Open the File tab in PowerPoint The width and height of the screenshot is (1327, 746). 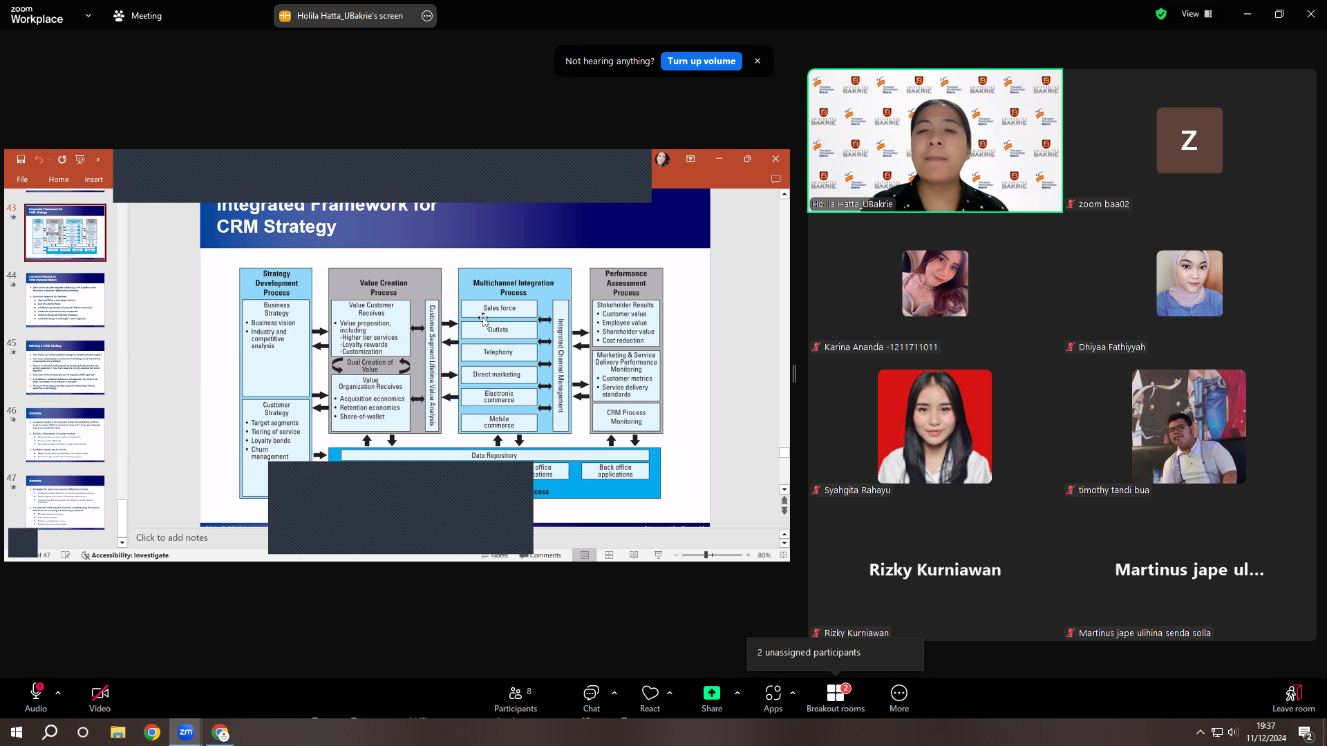[x=22, y=180]
